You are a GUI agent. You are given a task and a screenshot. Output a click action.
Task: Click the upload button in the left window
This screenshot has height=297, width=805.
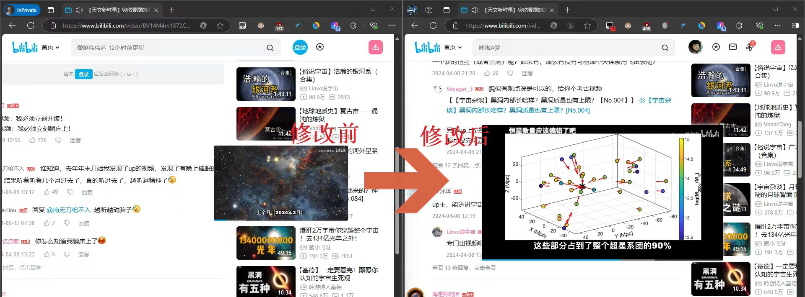coord(375,48)
